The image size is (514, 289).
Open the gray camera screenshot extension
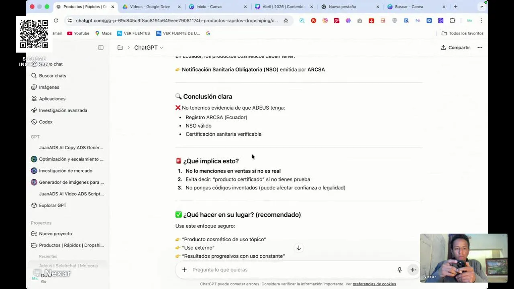pos(360,20)
